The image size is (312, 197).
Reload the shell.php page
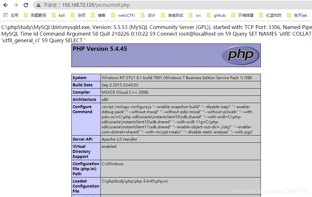tap(26, 5)
